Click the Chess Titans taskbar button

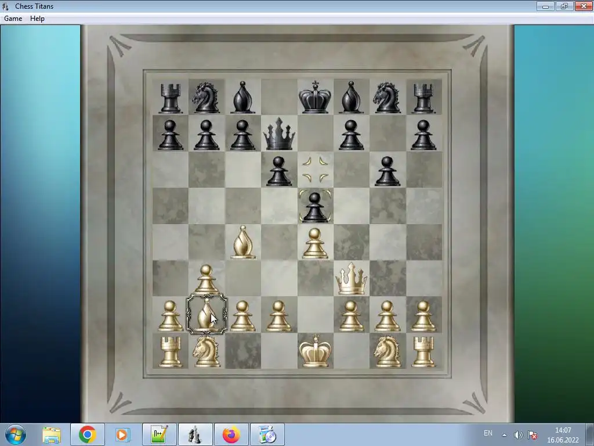tap(195, 434)
